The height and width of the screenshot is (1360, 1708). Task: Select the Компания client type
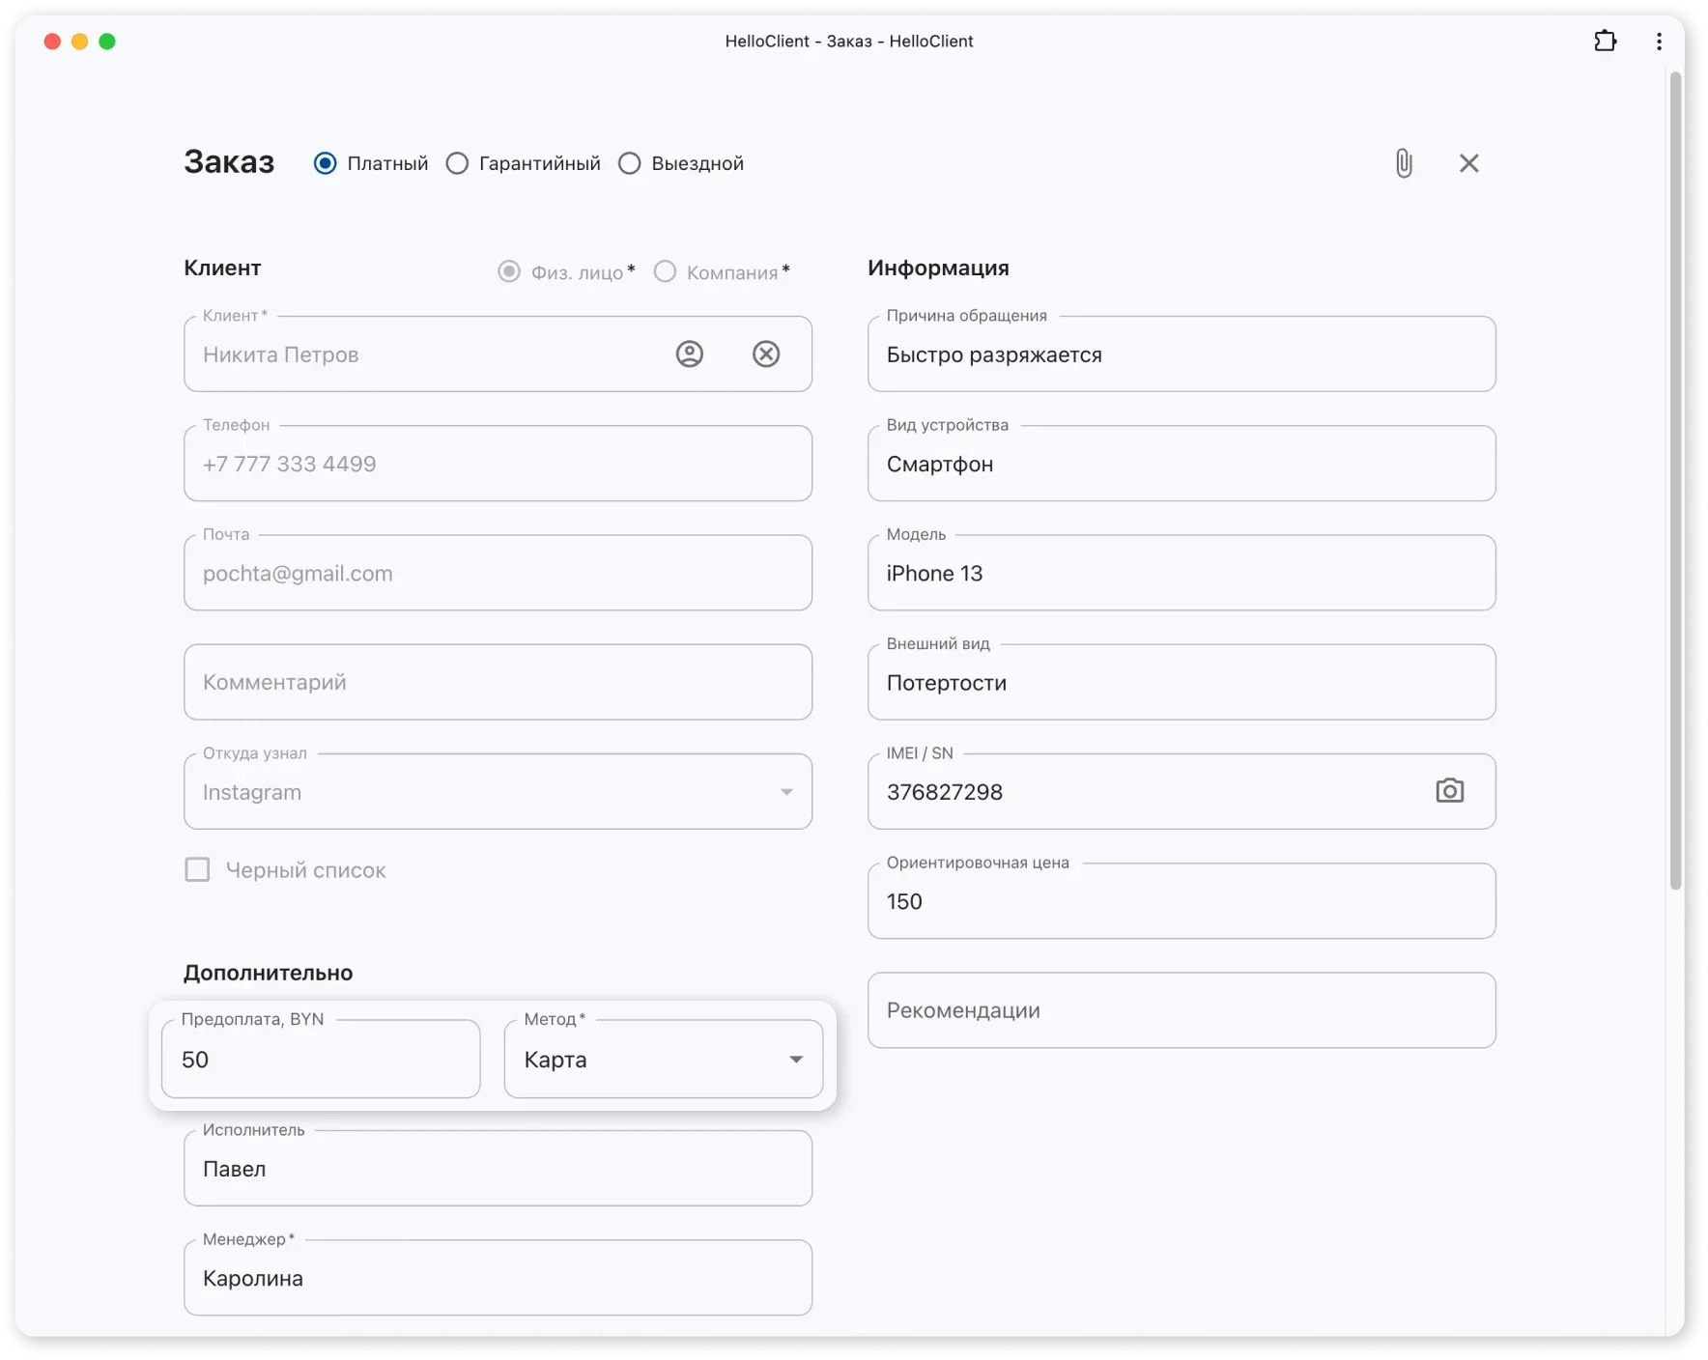[665, 271]
